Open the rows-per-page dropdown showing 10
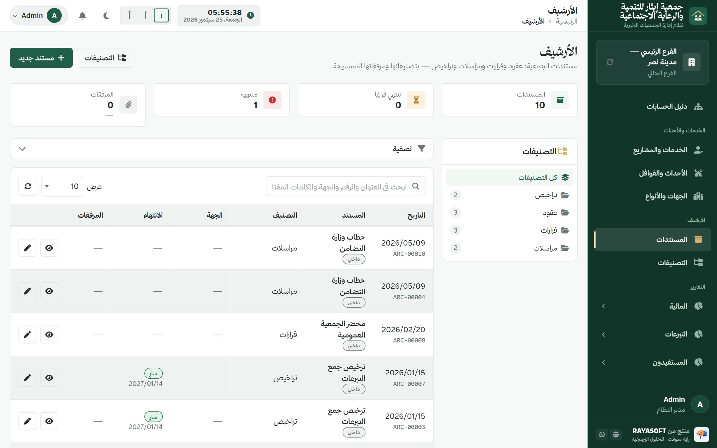Viewport: 717px width, 448px height. (62, 186)
